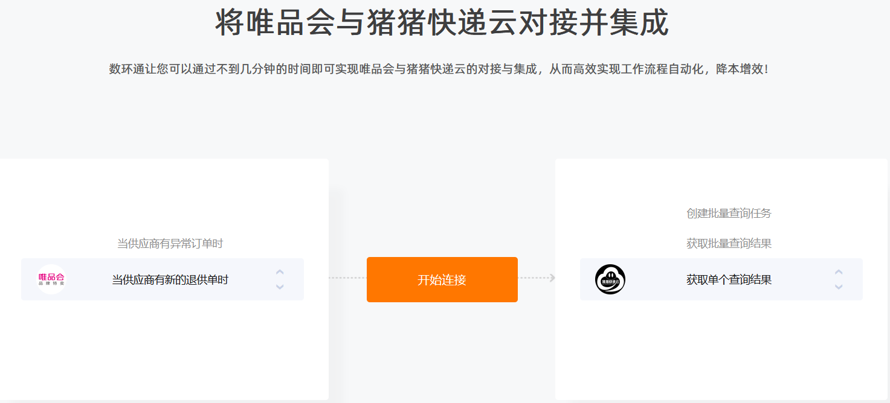Click down chevron beside 获取单个查询结果
Viewport: 890px width, 403px height.
[839, 287]
